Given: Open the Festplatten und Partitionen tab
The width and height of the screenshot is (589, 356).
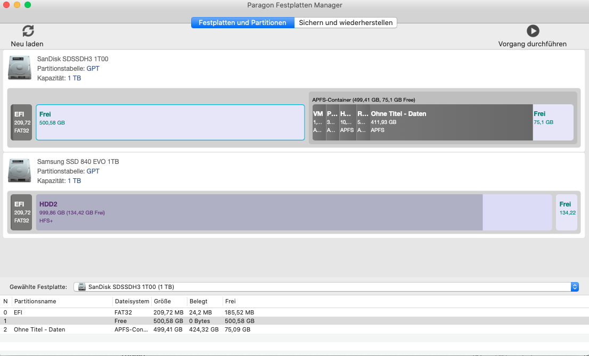Looking at the screenshot, I should 242,23.
